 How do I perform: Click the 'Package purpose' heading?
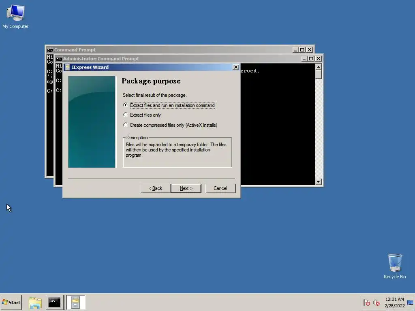151,81
